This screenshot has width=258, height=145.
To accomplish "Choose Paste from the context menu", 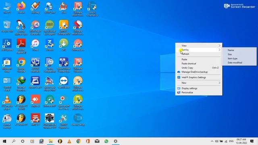I will pos(199,59).
